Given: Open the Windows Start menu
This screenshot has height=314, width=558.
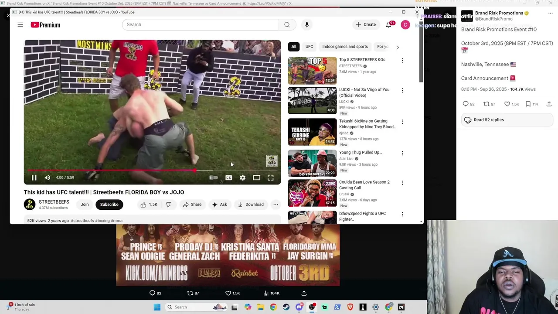Looking at the screenshot, I should [157, 307].
